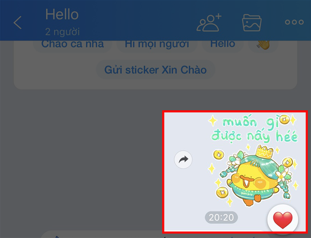This screenshot has height=238, width=311.
Task: View the 2 người member count
Action: pyautogui.click(x=62, y=32)
